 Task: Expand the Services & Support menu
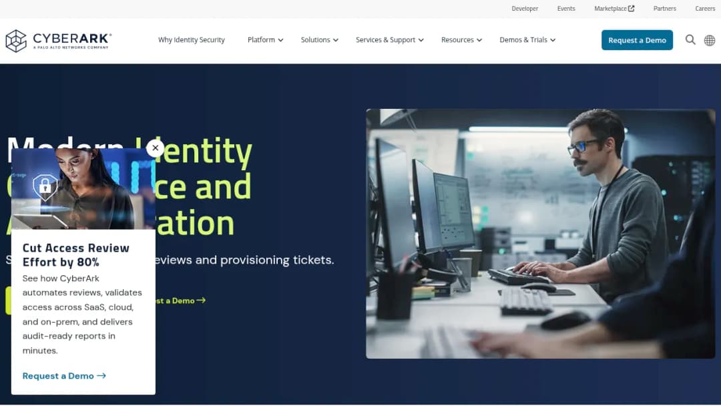click(389, 40)
